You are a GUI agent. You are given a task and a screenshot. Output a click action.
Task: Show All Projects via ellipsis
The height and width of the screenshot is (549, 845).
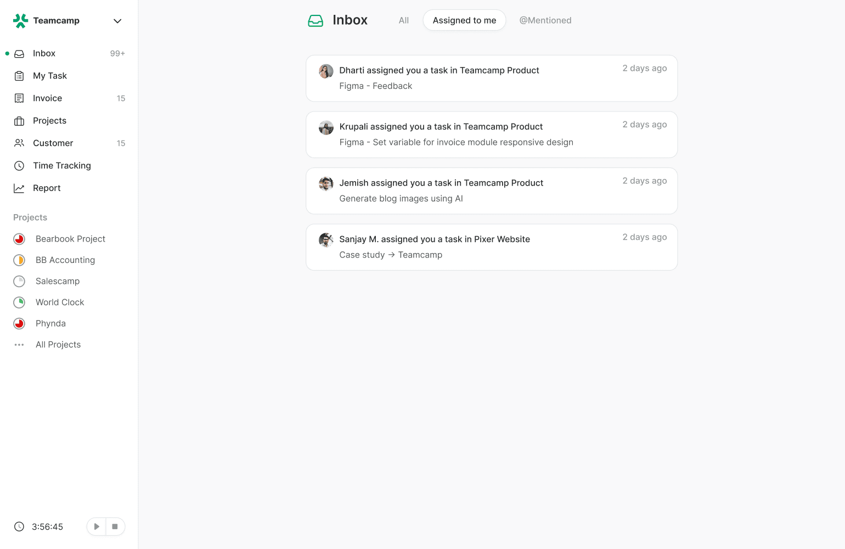(x=19, y=345)
